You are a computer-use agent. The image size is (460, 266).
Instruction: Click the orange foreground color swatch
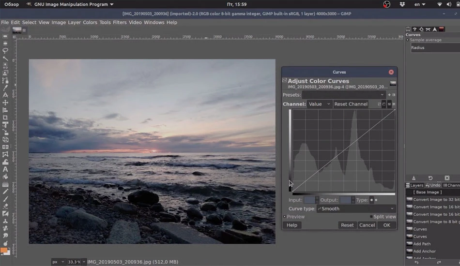[3, 251]
